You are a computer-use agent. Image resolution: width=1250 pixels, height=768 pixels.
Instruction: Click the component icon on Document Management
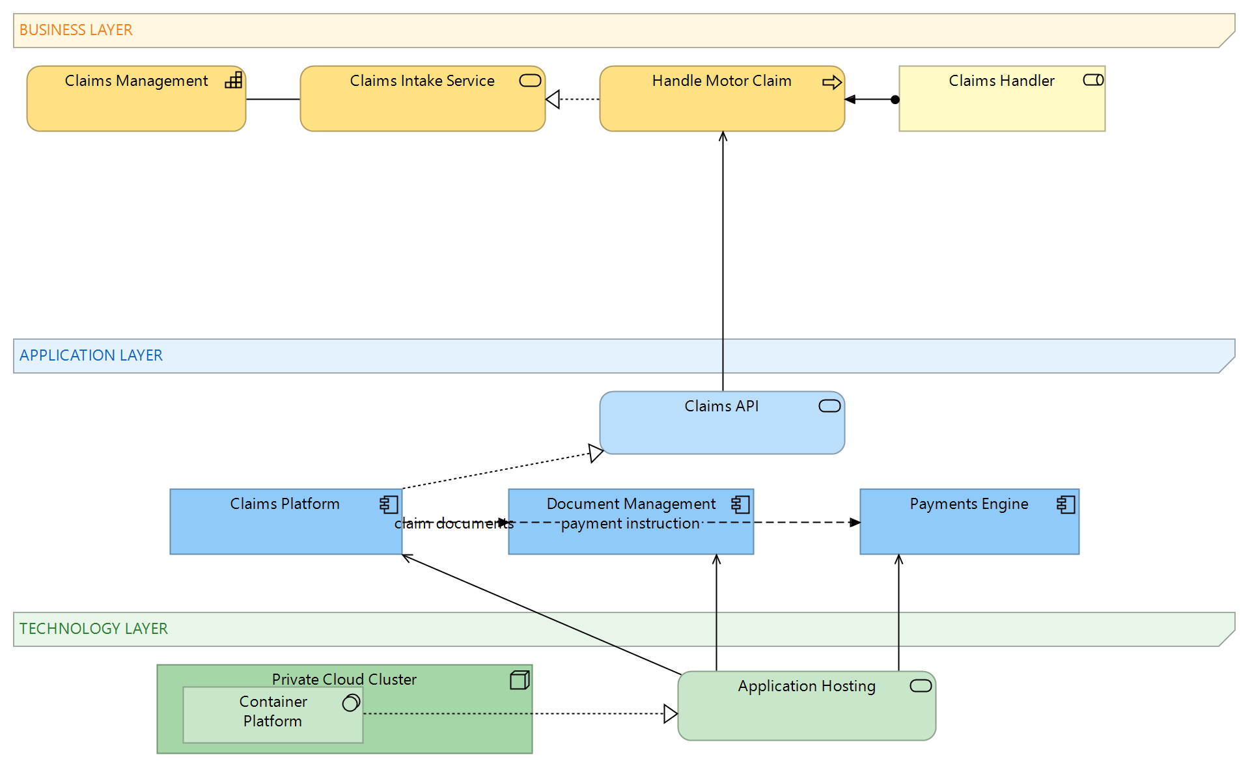coord(741,504)
